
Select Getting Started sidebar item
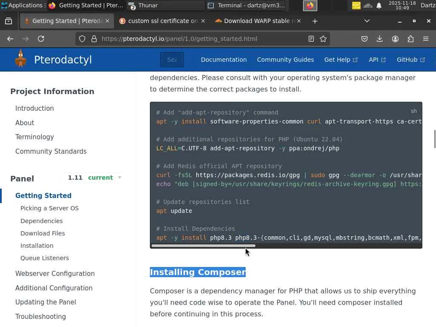[43, 196]
